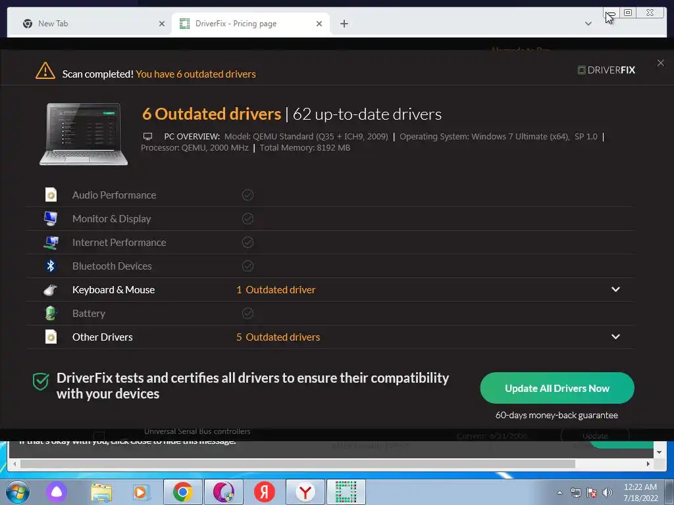Click the Other Drivers label
Screen dimensions: 674x505
point(102,337)
